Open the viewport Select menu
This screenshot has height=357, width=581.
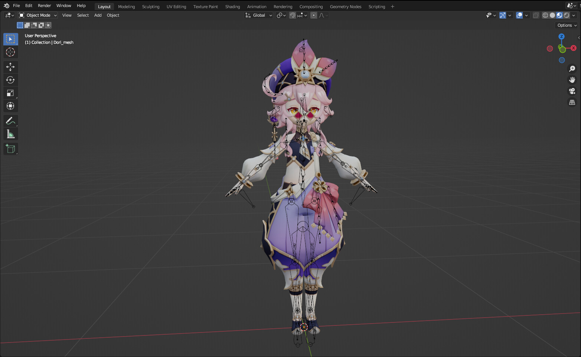pos(83,15)
